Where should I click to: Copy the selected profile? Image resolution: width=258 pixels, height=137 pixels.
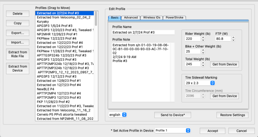pyautogui.click(x=18, y=23)
